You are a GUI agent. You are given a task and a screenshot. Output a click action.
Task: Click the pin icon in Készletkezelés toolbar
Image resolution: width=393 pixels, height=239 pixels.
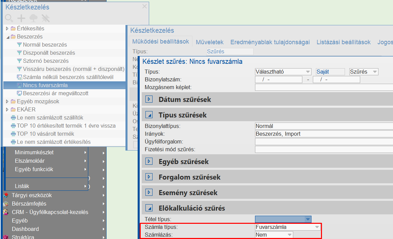pos(46,18)
